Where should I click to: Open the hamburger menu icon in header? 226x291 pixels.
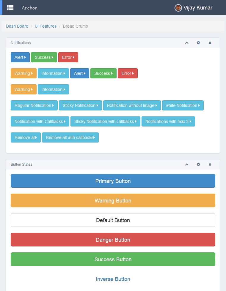pyautogui.click(x=10, y=7)
